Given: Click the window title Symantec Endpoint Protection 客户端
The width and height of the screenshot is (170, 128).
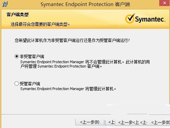Looking at the screenshot, I should 85,4.
